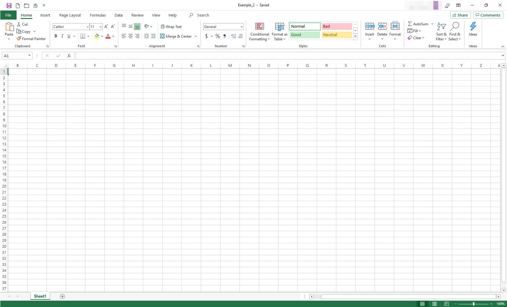This screenshot has height=307, width=507.
Task: Click inside the formula bar field
Action: 287,56
